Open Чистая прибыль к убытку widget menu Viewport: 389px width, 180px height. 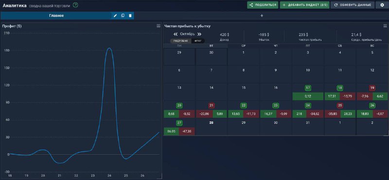385,26
